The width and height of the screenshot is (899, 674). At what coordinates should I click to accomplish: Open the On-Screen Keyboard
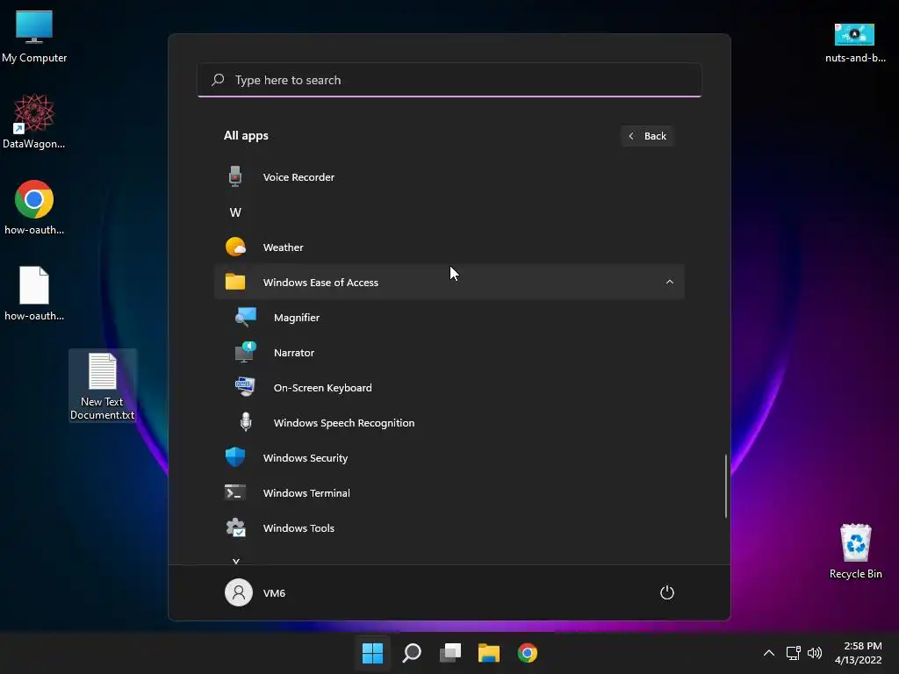point(449,387)
